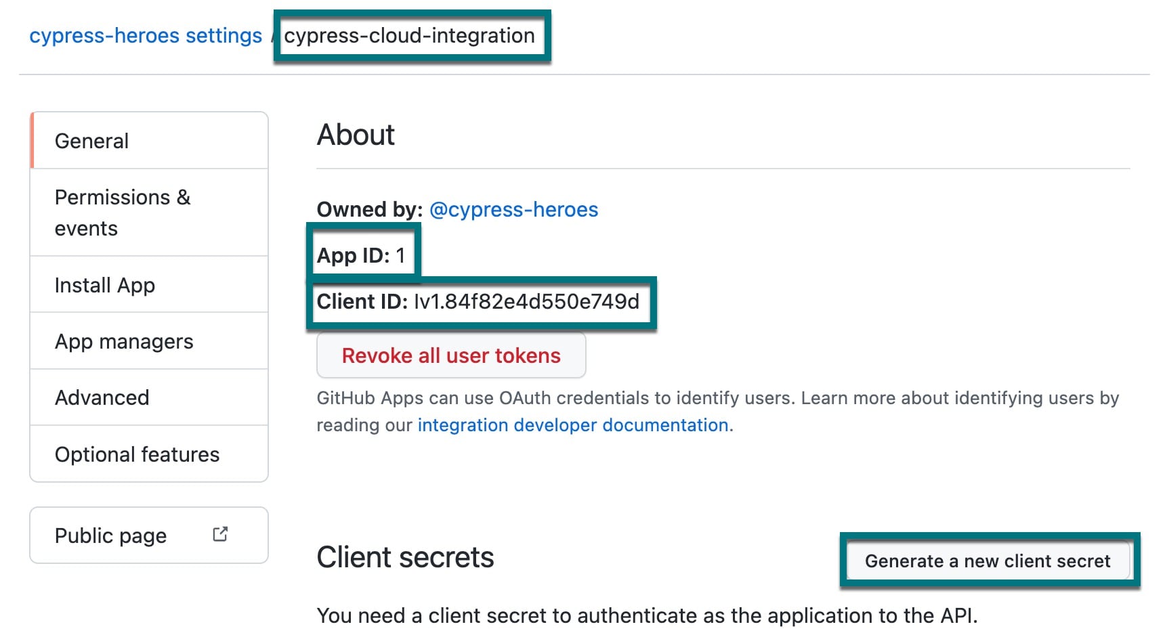
Task: Open the Public page link
Action: 111,535
